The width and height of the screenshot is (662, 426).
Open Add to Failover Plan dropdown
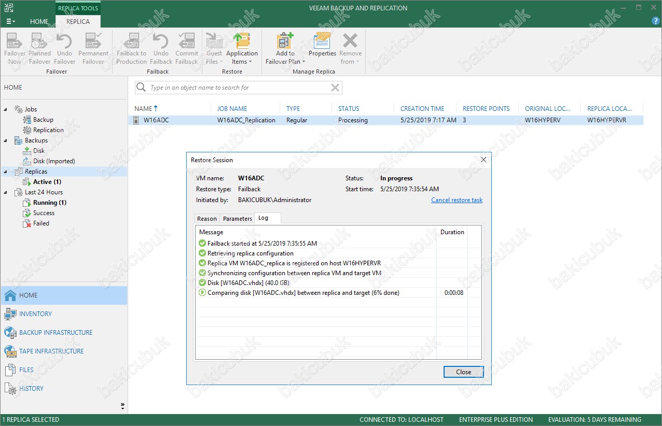(x=285, y=49)
